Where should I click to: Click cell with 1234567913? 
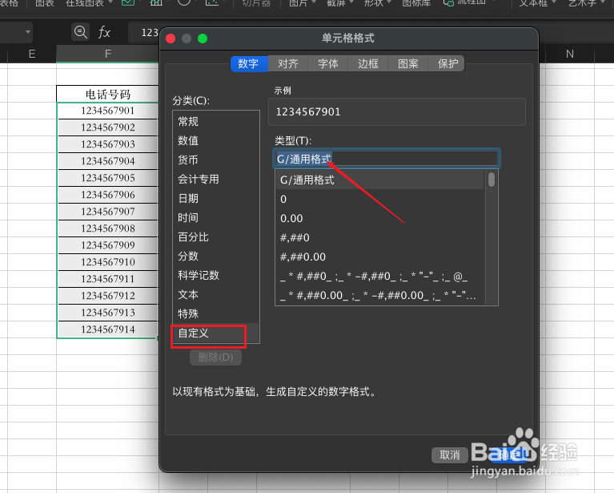point(108,313)
